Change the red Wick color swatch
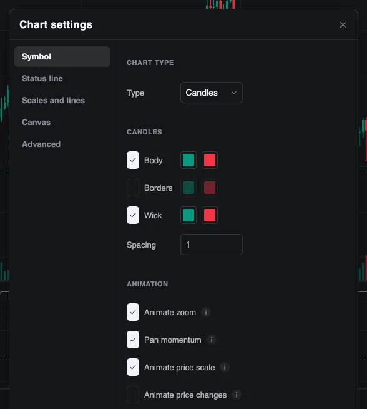 coord(210,215)
